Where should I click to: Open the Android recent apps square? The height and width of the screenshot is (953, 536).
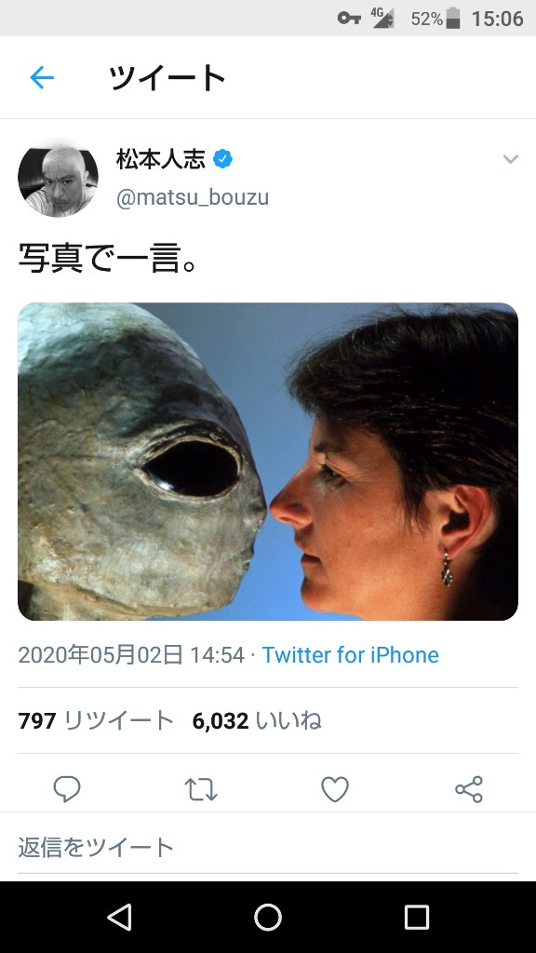[417, 917]
